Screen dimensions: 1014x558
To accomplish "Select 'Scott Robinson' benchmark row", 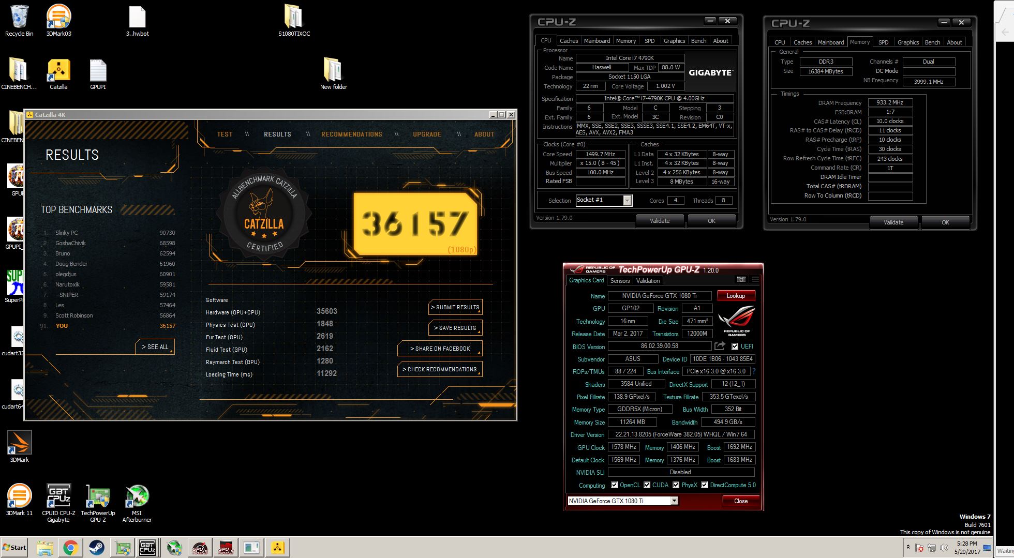I will (109, 315).
